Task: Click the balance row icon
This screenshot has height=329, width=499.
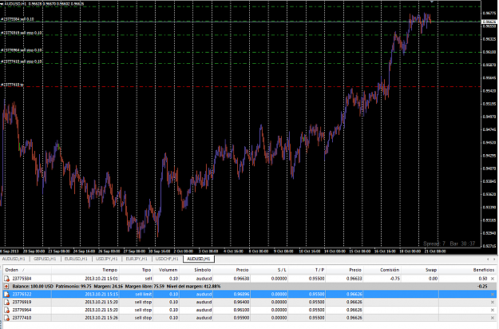Action: point(6,287)
